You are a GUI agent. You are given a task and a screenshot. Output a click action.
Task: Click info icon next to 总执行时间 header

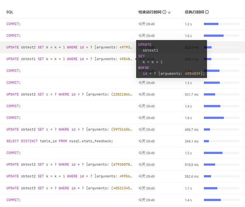(207, 12)
